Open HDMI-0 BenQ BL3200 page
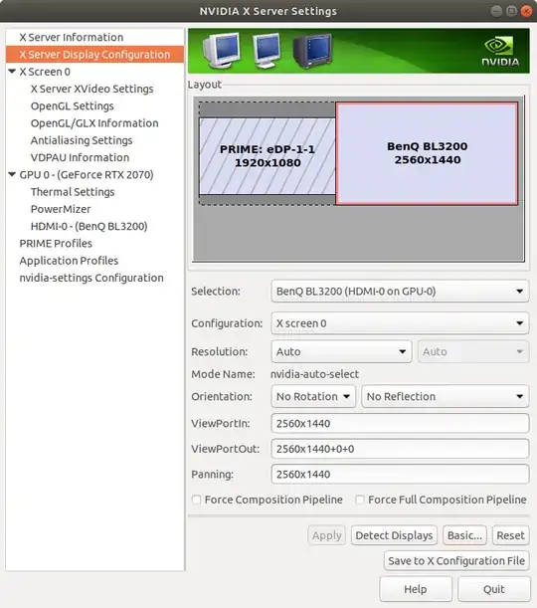 point(89,226)
